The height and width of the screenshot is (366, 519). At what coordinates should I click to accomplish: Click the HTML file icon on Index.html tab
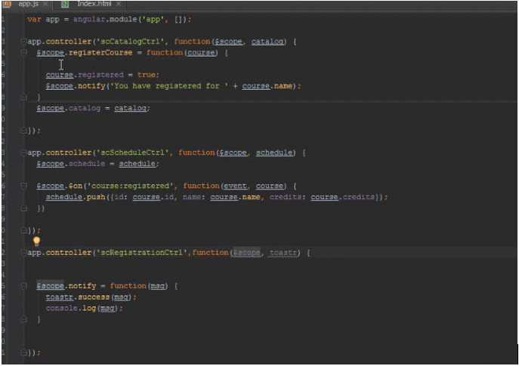click(x=65, y=4)
